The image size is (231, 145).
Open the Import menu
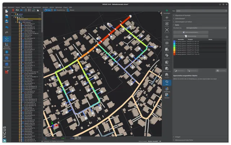[x=18, y=7]
